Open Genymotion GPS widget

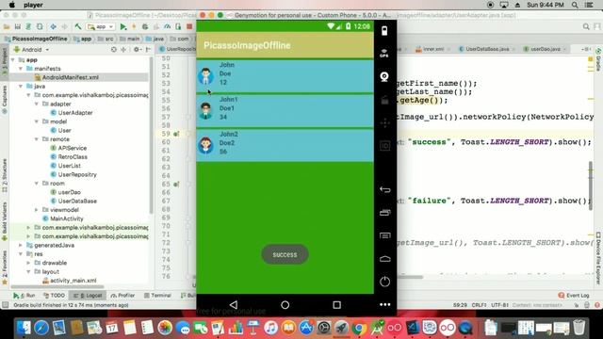(384, 54)
